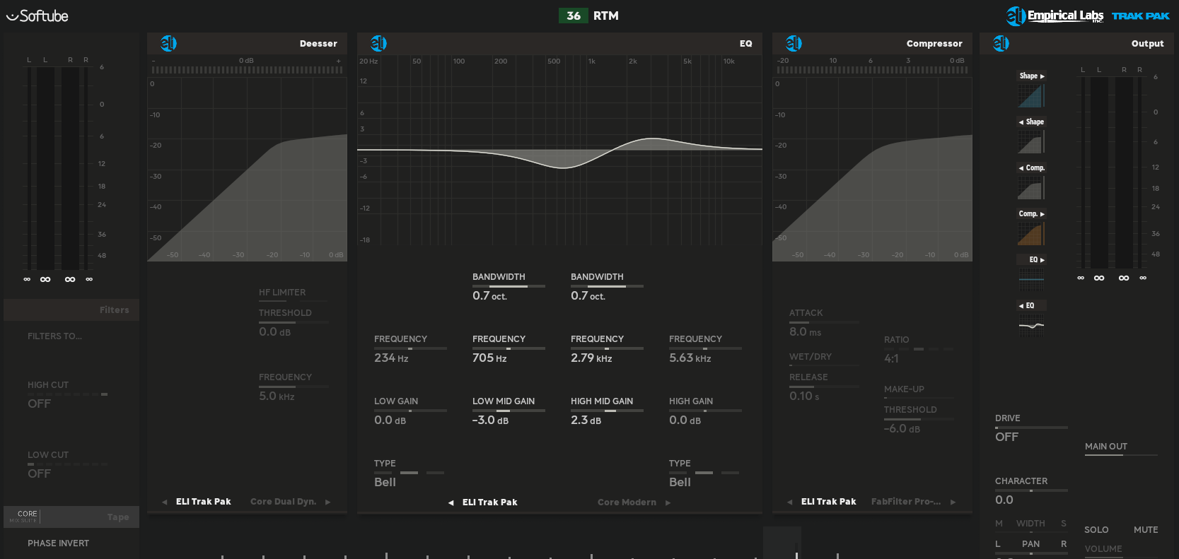Image resolution: width=1179 pixels, height=559 pixels.
Task: Adjust compressor THRESHOLD -6.0 dB slider
Action: [919, 419]
